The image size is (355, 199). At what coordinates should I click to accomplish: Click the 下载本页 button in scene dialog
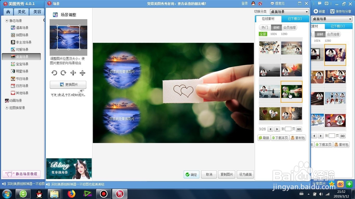point(280,138)
